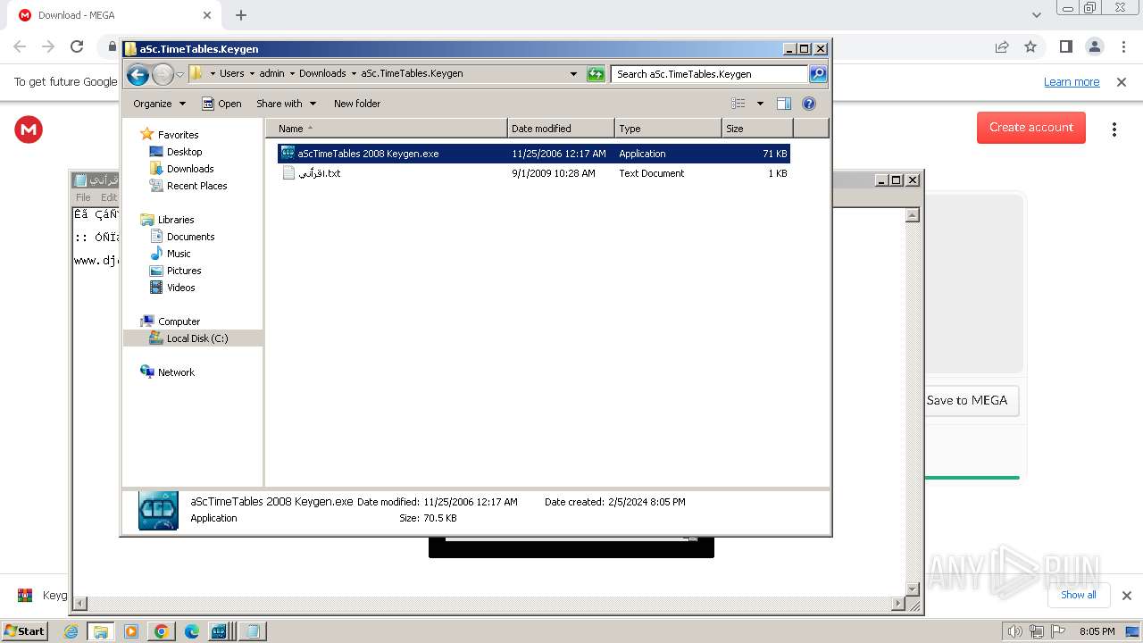Open Chrome side panel icon
This screenshot has width=1143, height=643.
click(1066, 46)
